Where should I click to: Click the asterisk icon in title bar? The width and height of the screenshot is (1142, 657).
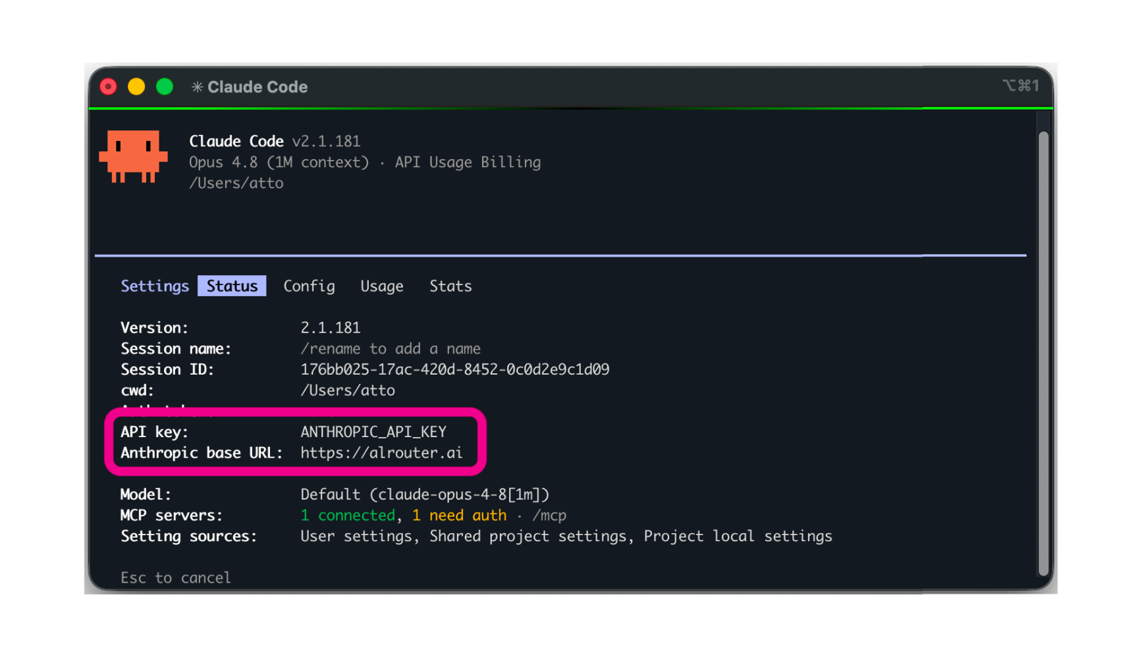click(x=197, y=87)
